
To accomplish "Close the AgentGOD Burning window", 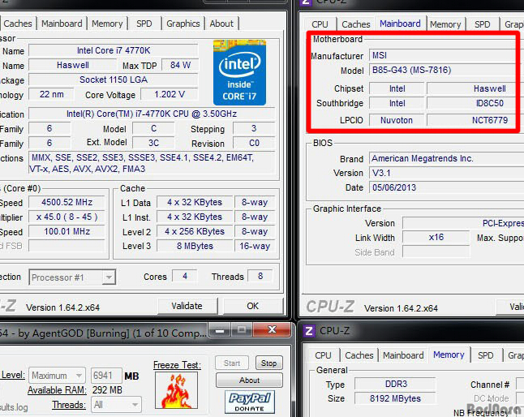I will (x=272, y=330).
